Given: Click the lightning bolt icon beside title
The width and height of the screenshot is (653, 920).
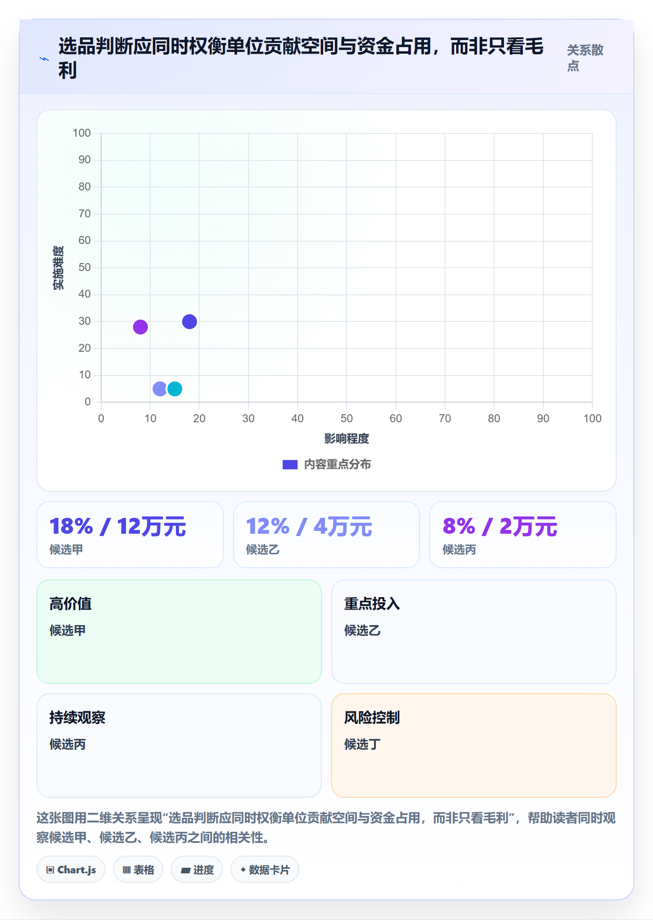Looking at the screenshot, I should point(44,59).
